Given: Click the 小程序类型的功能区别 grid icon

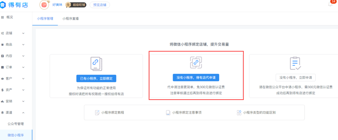Looking at the screenshot, I should click(x=239, y=113).
